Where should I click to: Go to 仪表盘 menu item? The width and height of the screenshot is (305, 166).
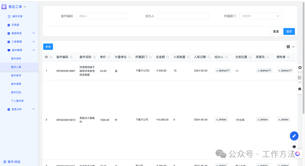click(15, 25)
